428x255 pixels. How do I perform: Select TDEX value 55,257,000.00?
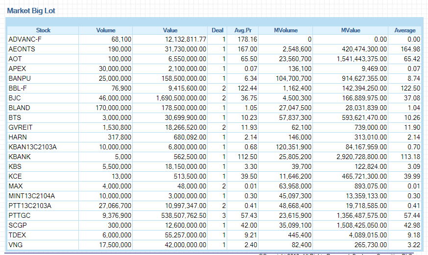pos(186,235)
